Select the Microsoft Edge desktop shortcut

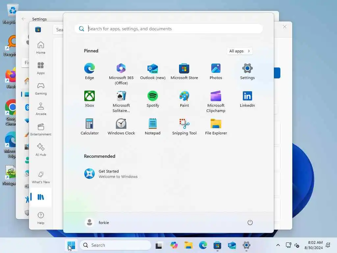[10, 145]
